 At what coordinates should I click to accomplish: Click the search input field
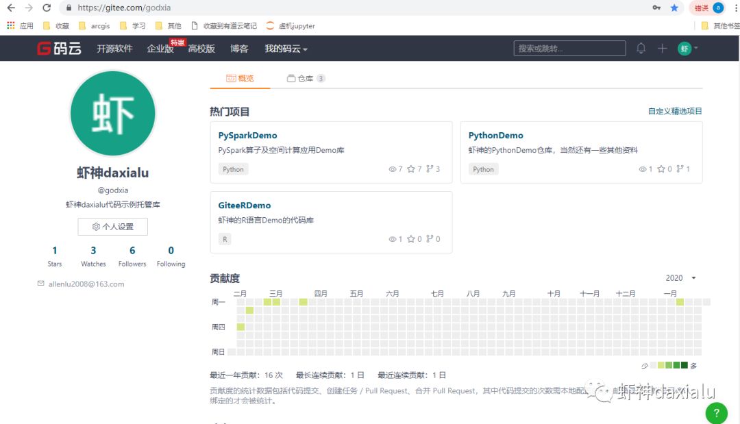coord(569,48)
